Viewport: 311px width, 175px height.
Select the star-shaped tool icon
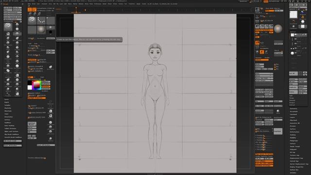pyautogui.click(x=294, y=26)
